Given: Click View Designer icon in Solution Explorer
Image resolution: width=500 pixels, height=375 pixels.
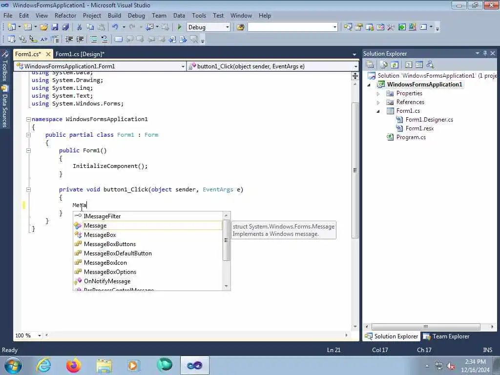Looking at the screenshot, I should pos(419,65).
